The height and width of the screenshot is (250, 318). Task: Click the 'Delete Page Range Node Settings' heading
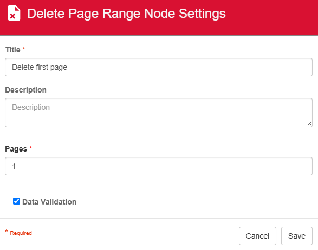coord(126,14)
